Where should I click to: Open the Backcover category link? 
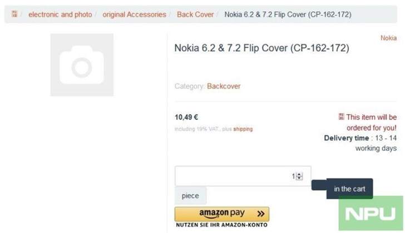[224, 86]
